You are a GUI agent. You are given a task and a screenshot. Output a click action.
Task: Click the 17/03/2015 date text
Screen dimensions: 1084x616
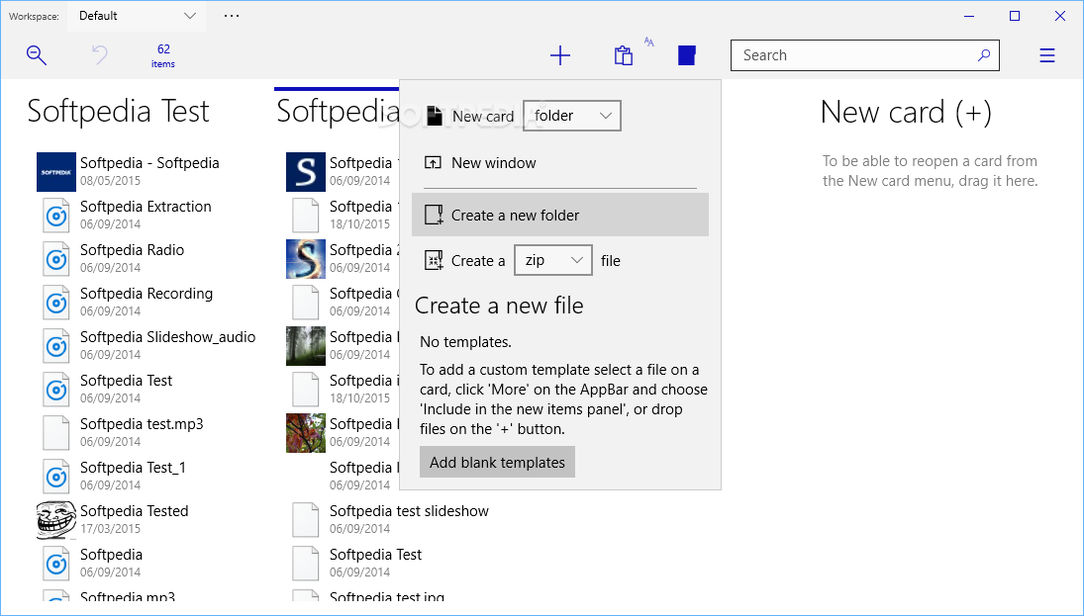click(110, 529)
